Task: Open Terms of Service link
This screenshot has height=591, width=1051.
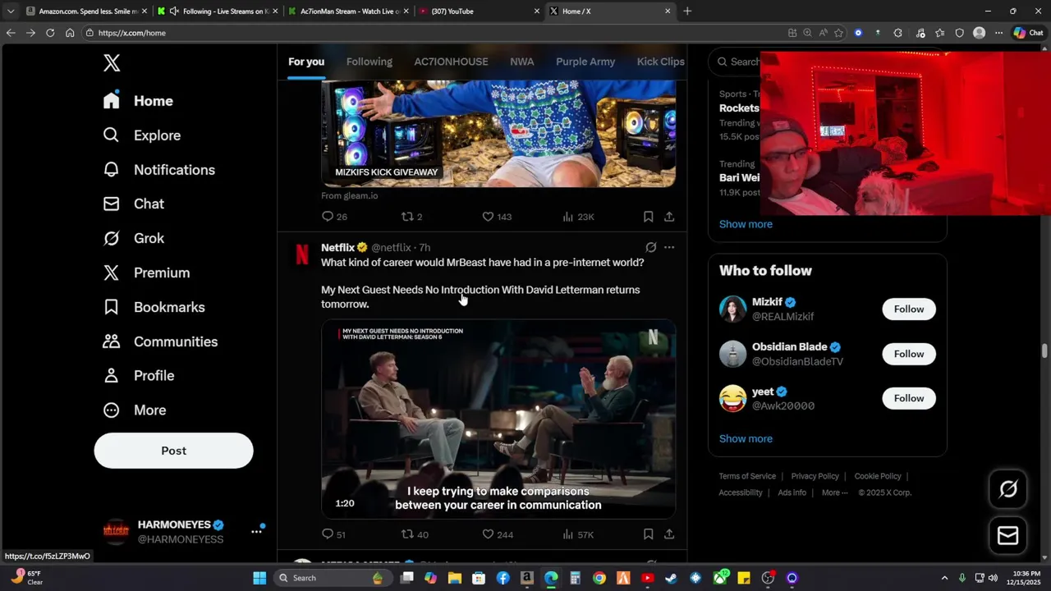Action: [747, 476]
